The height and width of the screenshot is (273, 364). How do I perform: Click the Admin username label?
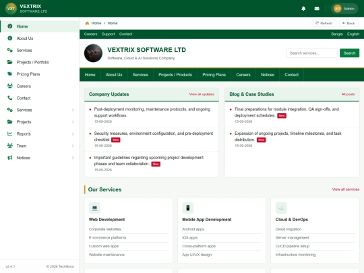click(349, 9)
